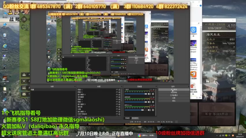Mute the 麦克风/Aux channel speaker icon
This screenshot has width=246, height=138.
(149, 110)
